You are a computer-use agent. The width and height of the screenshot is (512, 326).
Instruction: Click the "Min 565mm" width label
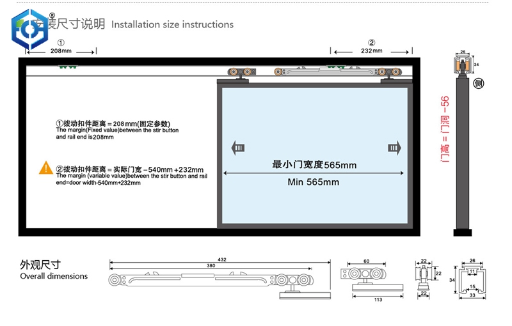[313, 182]
